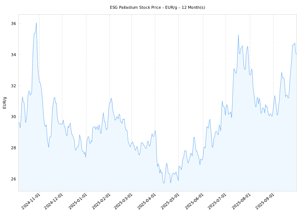
Task: Click the highest price peak near 2024-11-01
Action: tap(36, 23)
